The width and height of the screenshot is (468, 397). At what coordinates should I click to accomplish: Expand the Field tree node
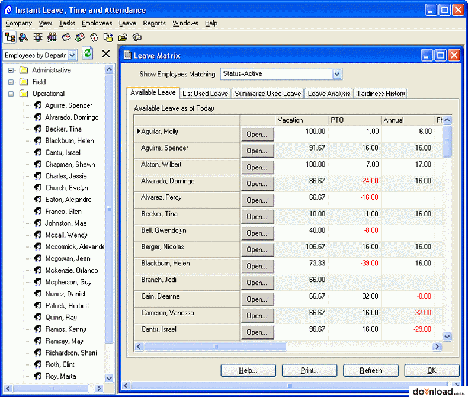11,82
